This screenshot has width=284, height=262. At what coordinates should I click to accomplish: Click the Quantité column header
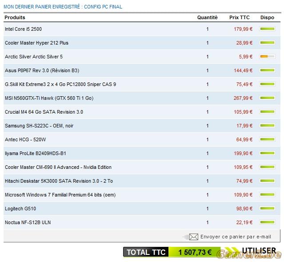click(208, 17)
